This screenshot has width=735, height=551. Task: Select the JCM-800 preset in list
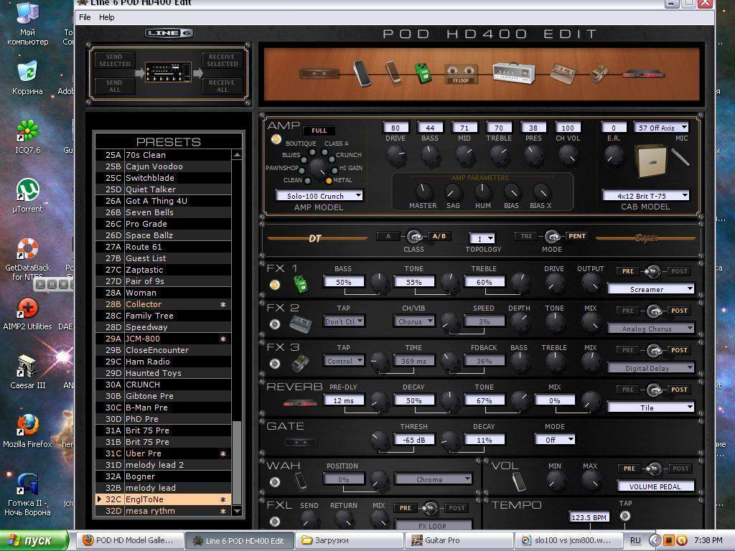click(x=144, y=339)
